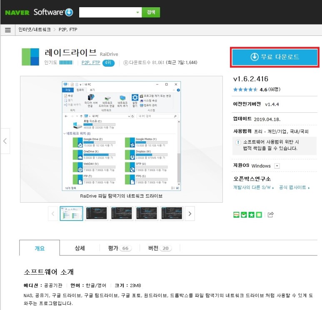Open 공식 웹사이트 link
This screenshot has width=322, height=310.
click(294, 187)
